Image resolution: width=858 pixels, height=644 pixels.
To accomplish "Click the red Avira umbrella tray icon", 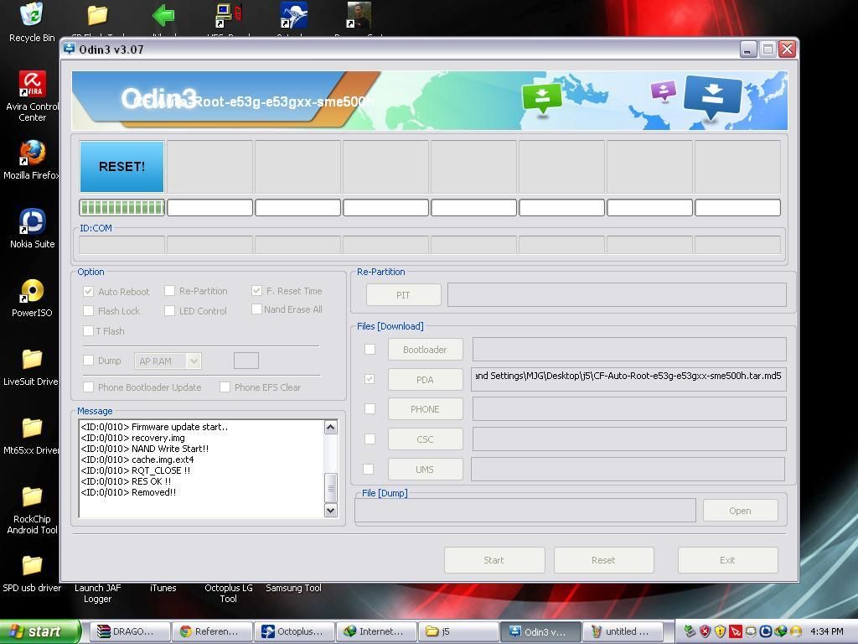I will (736, 631).
